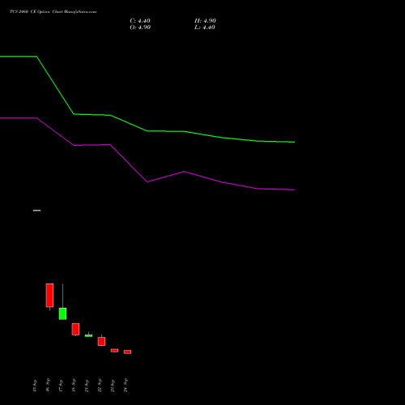Click the small red candlestick for 23 Sep
Screen dimensions: 405x405
(x=114, y=351)
